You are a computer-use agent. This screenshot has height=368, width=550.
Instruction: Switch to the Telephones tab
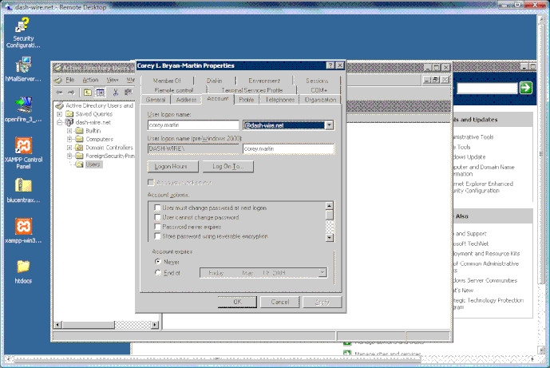point(279,100)
